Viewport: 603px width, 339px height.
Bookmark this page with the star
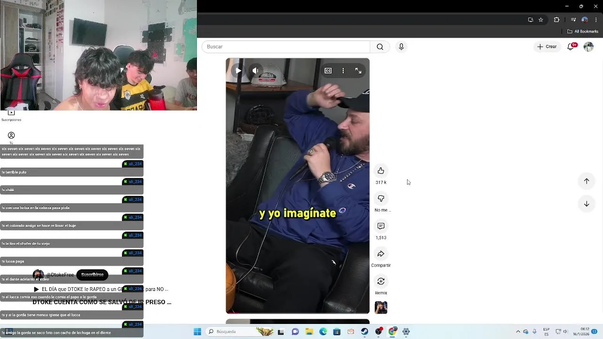541,20
